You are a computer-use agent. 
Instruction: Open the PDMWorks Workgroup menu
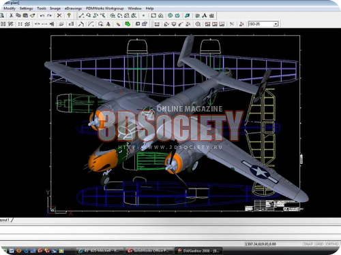[x=104, y=8]
